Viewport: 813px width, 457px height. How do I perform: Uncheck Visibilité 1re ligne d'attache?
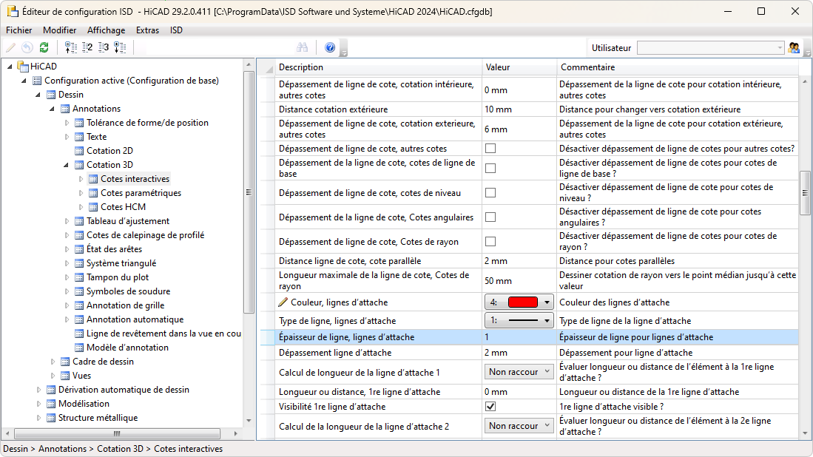click(490, 407)
